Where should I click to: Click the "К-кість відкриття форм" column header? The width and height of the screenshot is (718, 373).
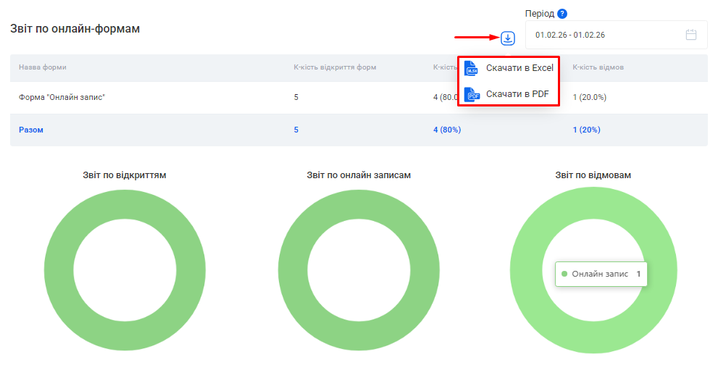(x=335, y=67)
